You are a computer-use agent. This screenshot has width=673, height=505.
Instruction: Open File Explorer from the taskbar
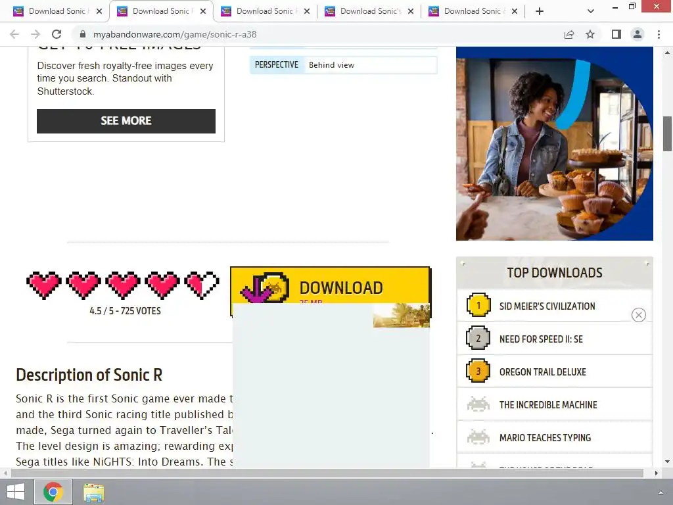pyautogui.click(x=93, y=492)
